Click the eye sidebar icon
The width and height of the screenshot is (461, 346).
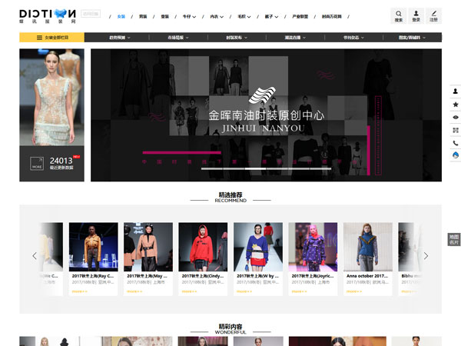455,117
